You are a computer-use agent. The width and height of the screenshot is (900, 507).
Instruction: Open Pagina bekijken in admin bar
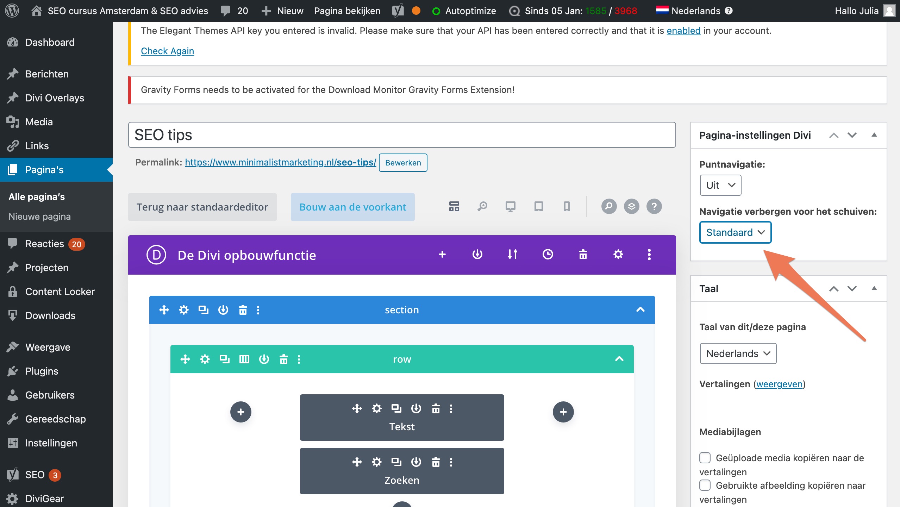click(347, 11)
